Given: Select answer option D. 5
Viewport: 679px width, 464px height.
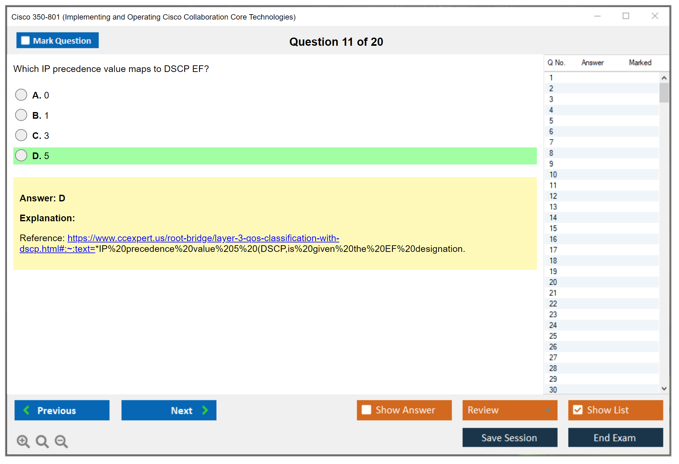Looking at the screenshot, I should point(21,155).
